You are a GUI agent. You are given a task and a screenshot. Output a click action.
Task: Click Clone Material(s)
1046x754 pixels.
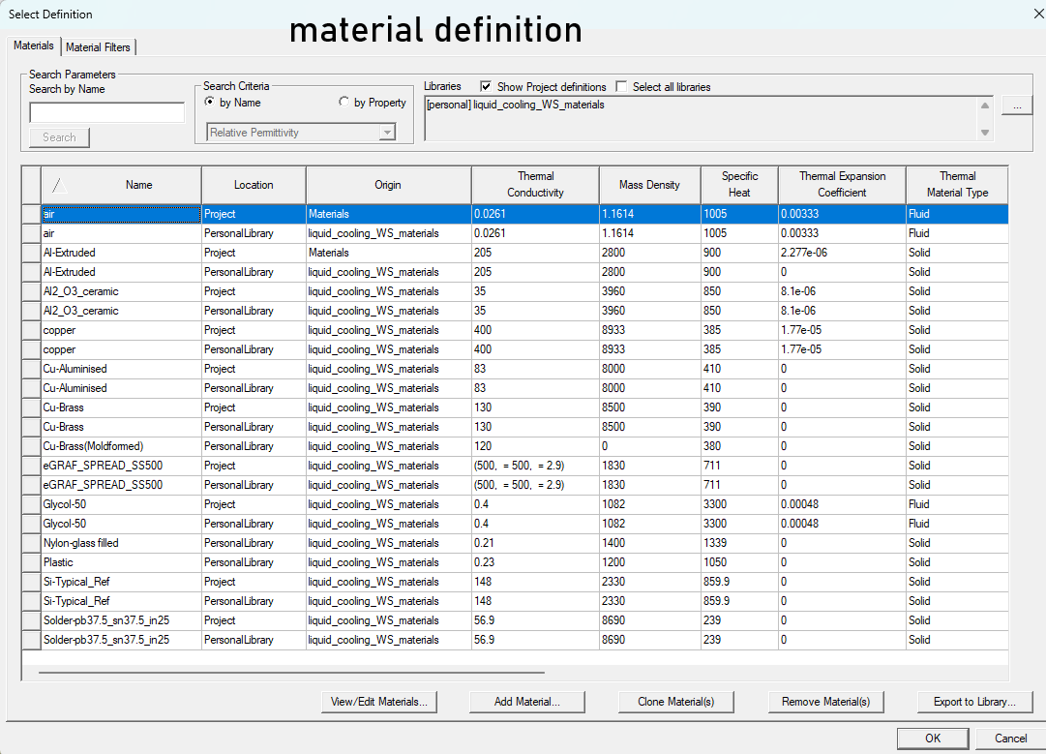[x=675, y=702]
